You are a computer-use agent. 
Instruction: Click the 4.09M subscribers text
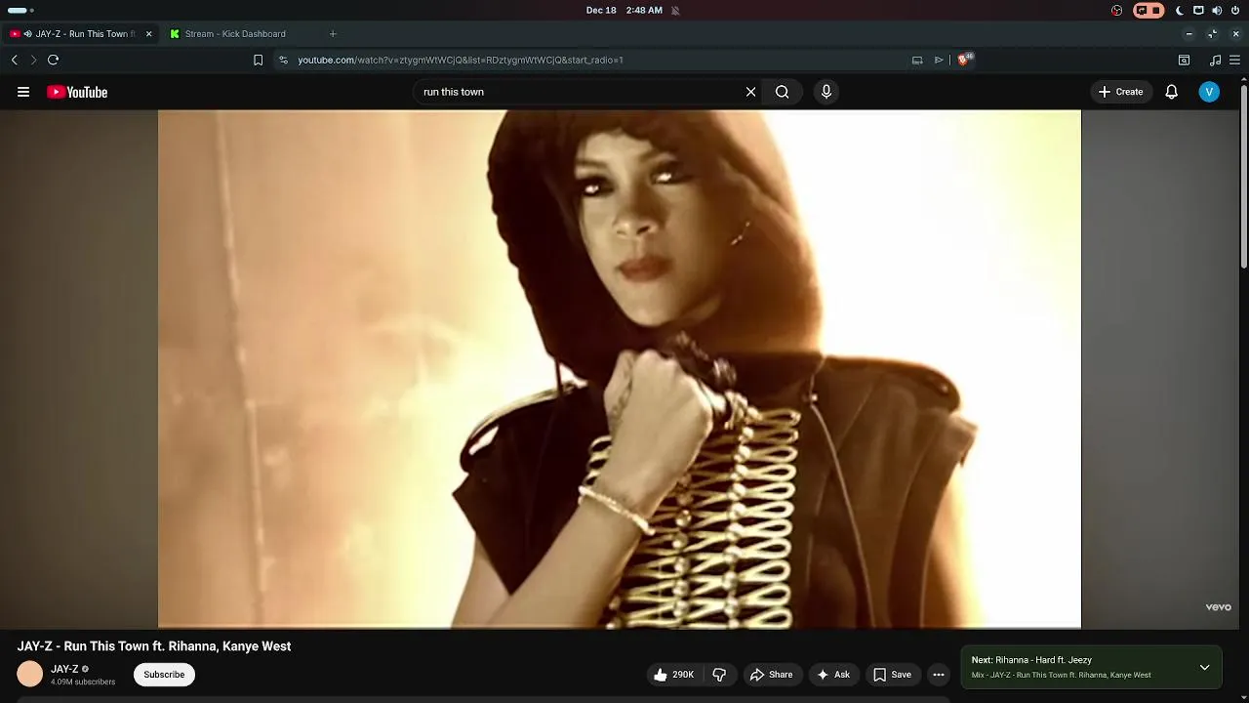(83, 682)
